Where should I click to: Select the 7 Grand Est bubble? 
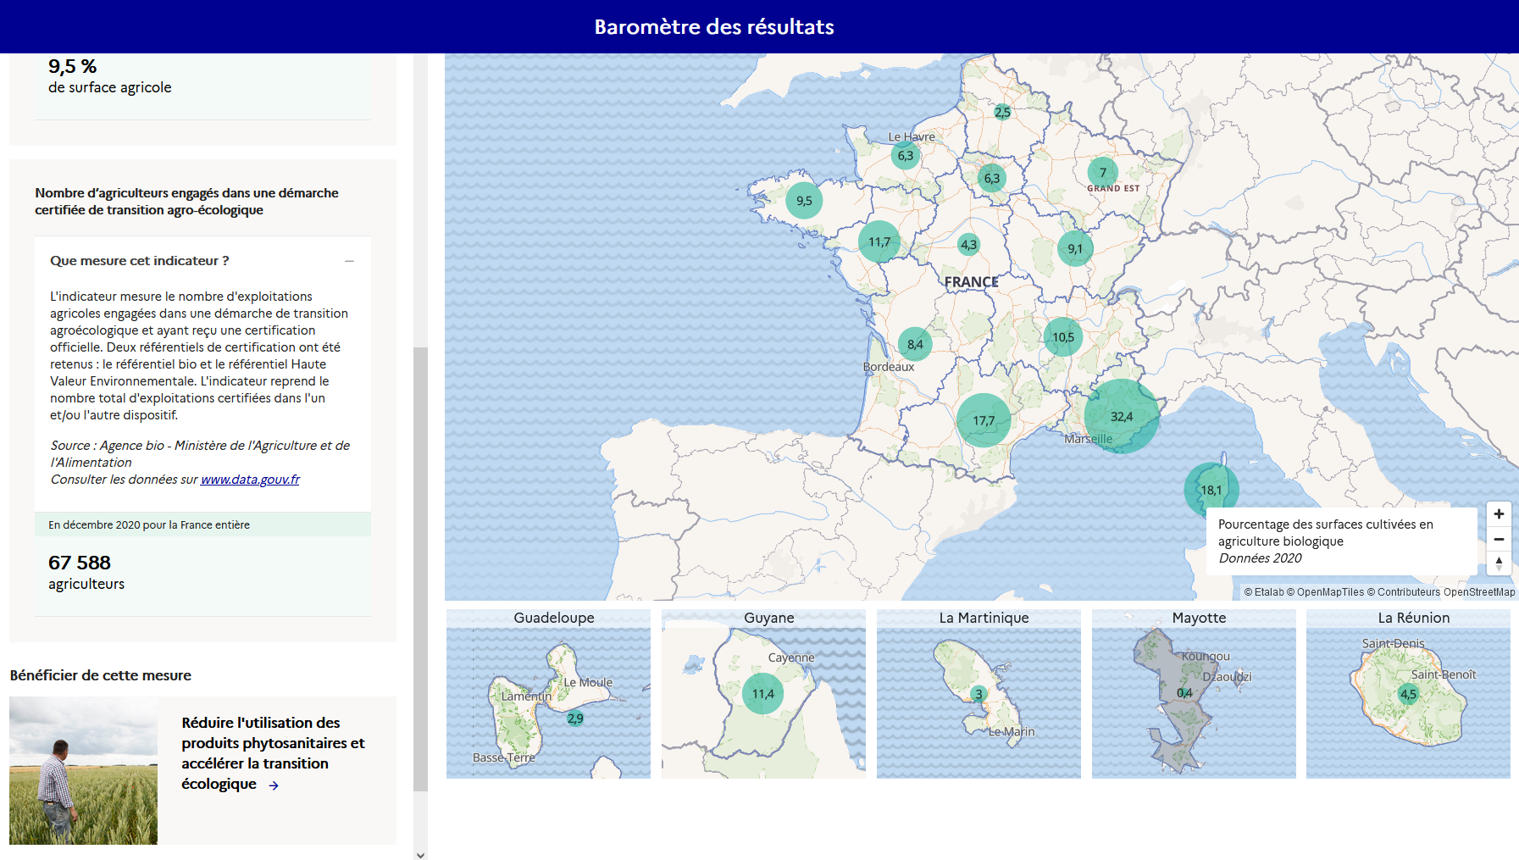[1102, 173]
